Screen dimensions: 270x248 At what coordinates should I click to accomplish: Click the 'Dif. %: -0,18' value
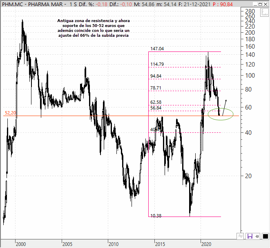pos(93,4)
